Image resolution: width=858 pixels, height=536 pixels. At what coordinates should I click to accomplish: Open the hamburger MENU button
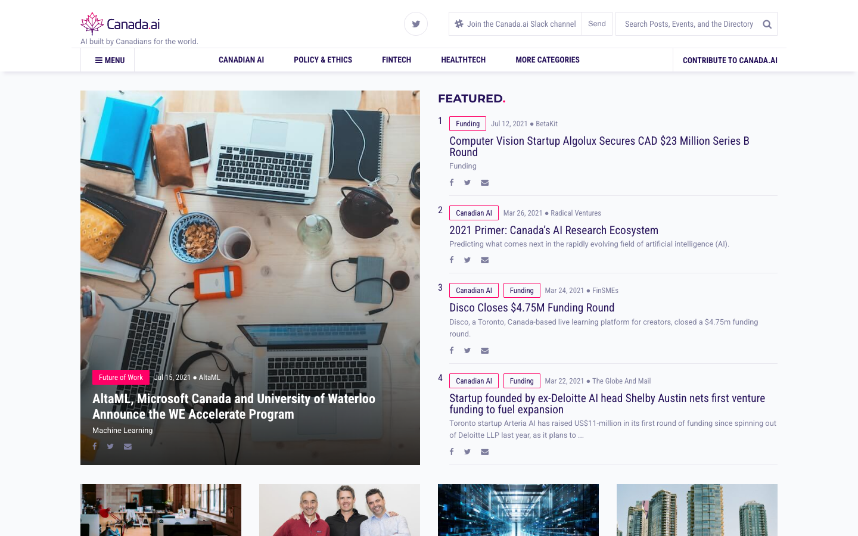click(x=110, y=60)
